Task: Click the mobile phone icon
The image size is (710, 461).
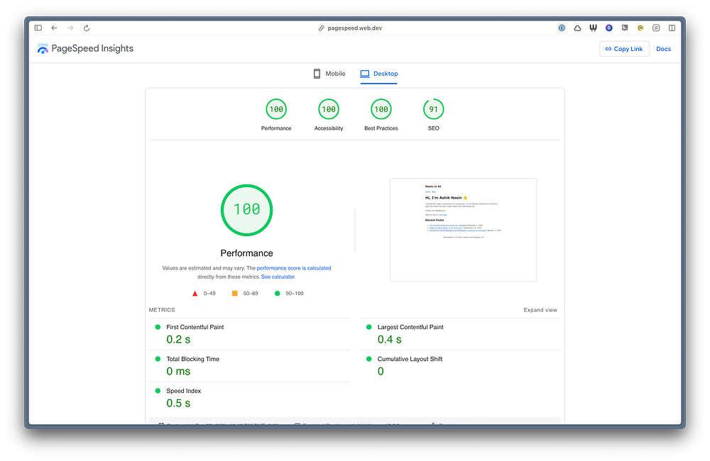Action: [x=317, y=74]
